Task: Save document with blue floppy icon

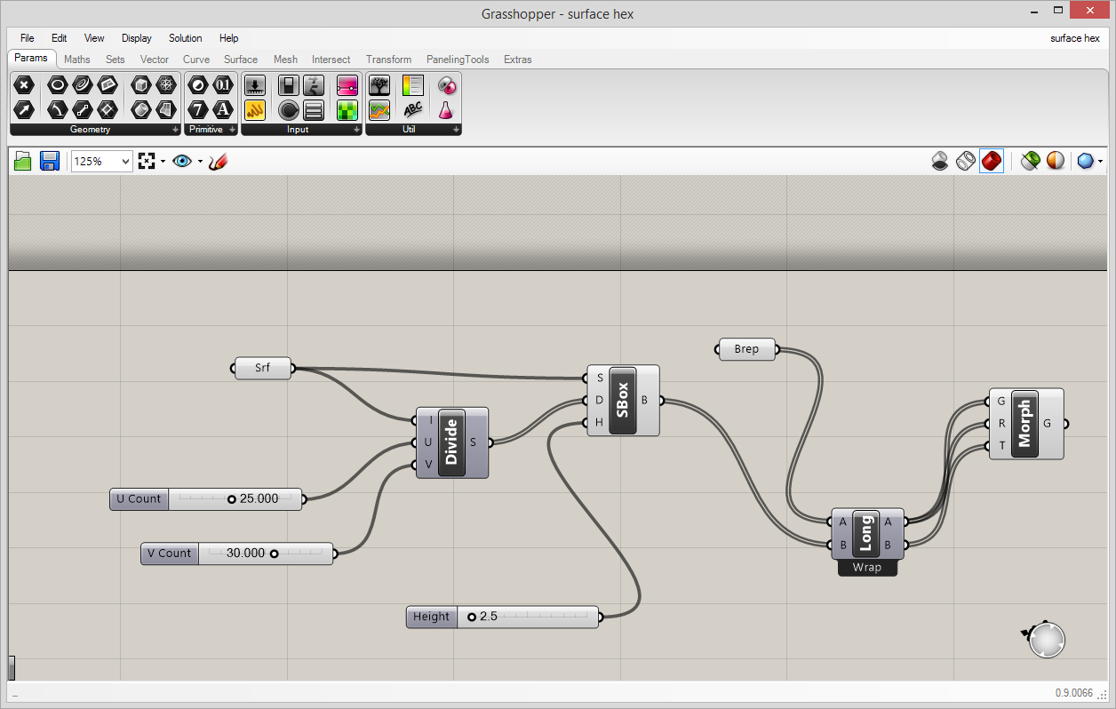Action: (50, 161)
